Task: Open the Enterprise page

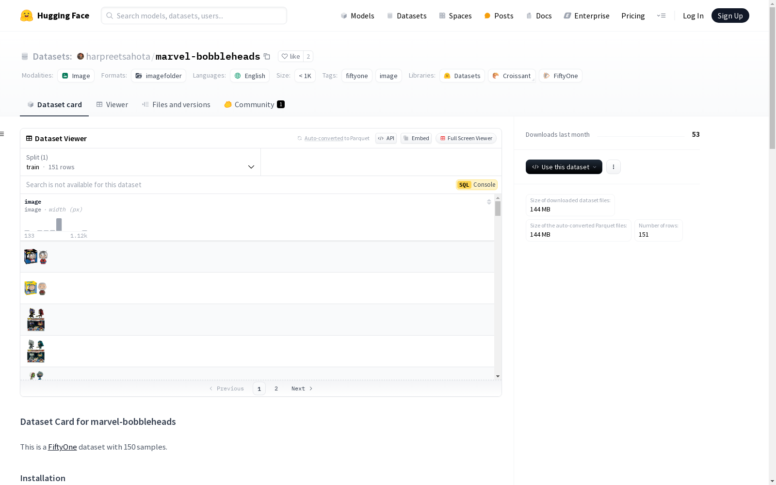Action: (x=586, y=16)
